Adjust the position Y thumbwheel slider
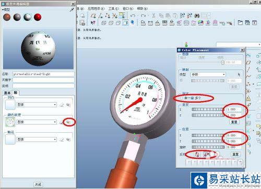The height and width of the screenshot is (189, 261). pos(208,141)
